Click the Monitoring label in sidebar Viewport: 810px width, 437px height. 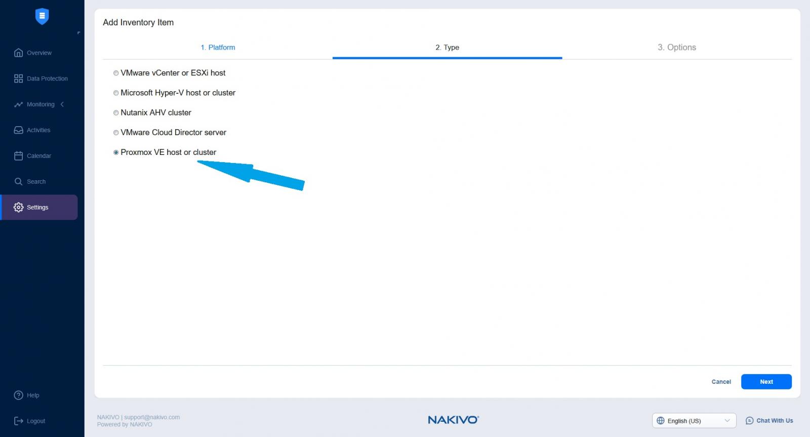point(40,104)
